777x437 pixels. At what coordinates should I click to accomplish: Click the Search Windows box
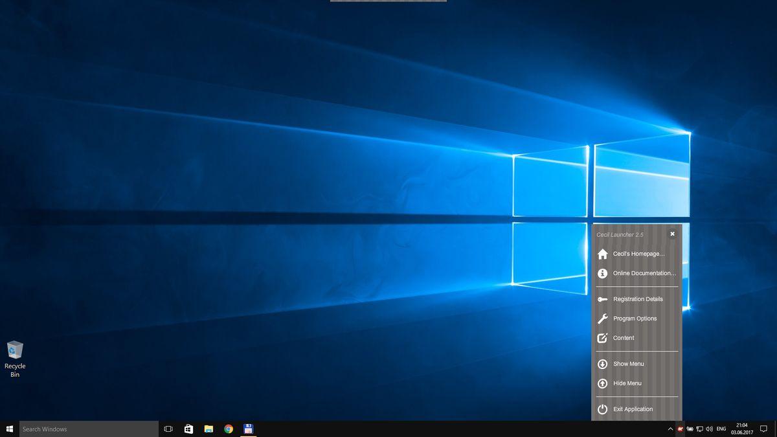click(x=89, y=429)
